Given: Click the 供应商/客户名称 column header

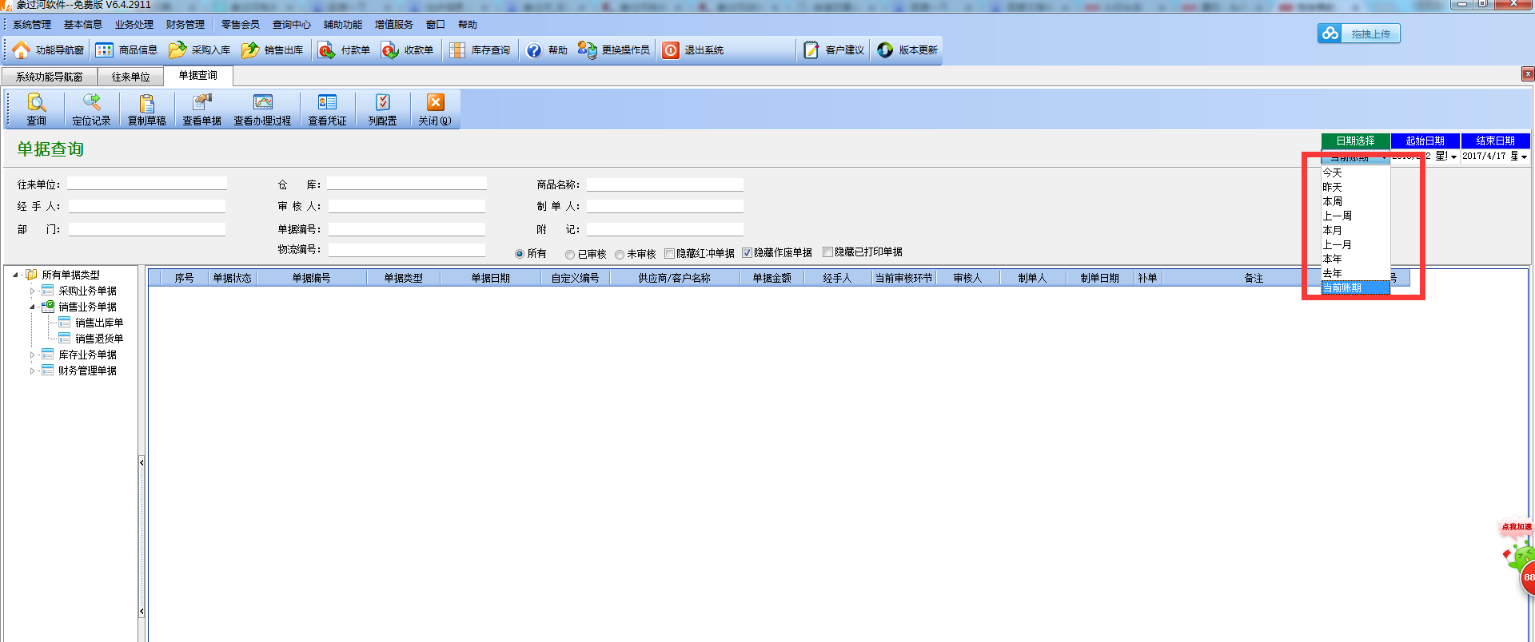Looking at the screenshot, I should click(x=674, y=278).
